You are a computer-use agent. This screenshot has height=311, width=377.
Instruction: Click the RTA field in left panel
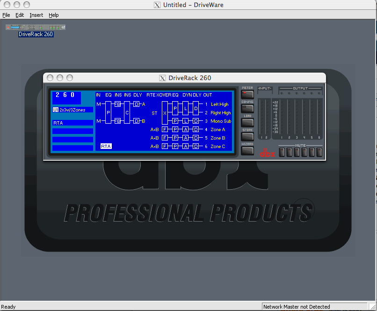(72, 123)
